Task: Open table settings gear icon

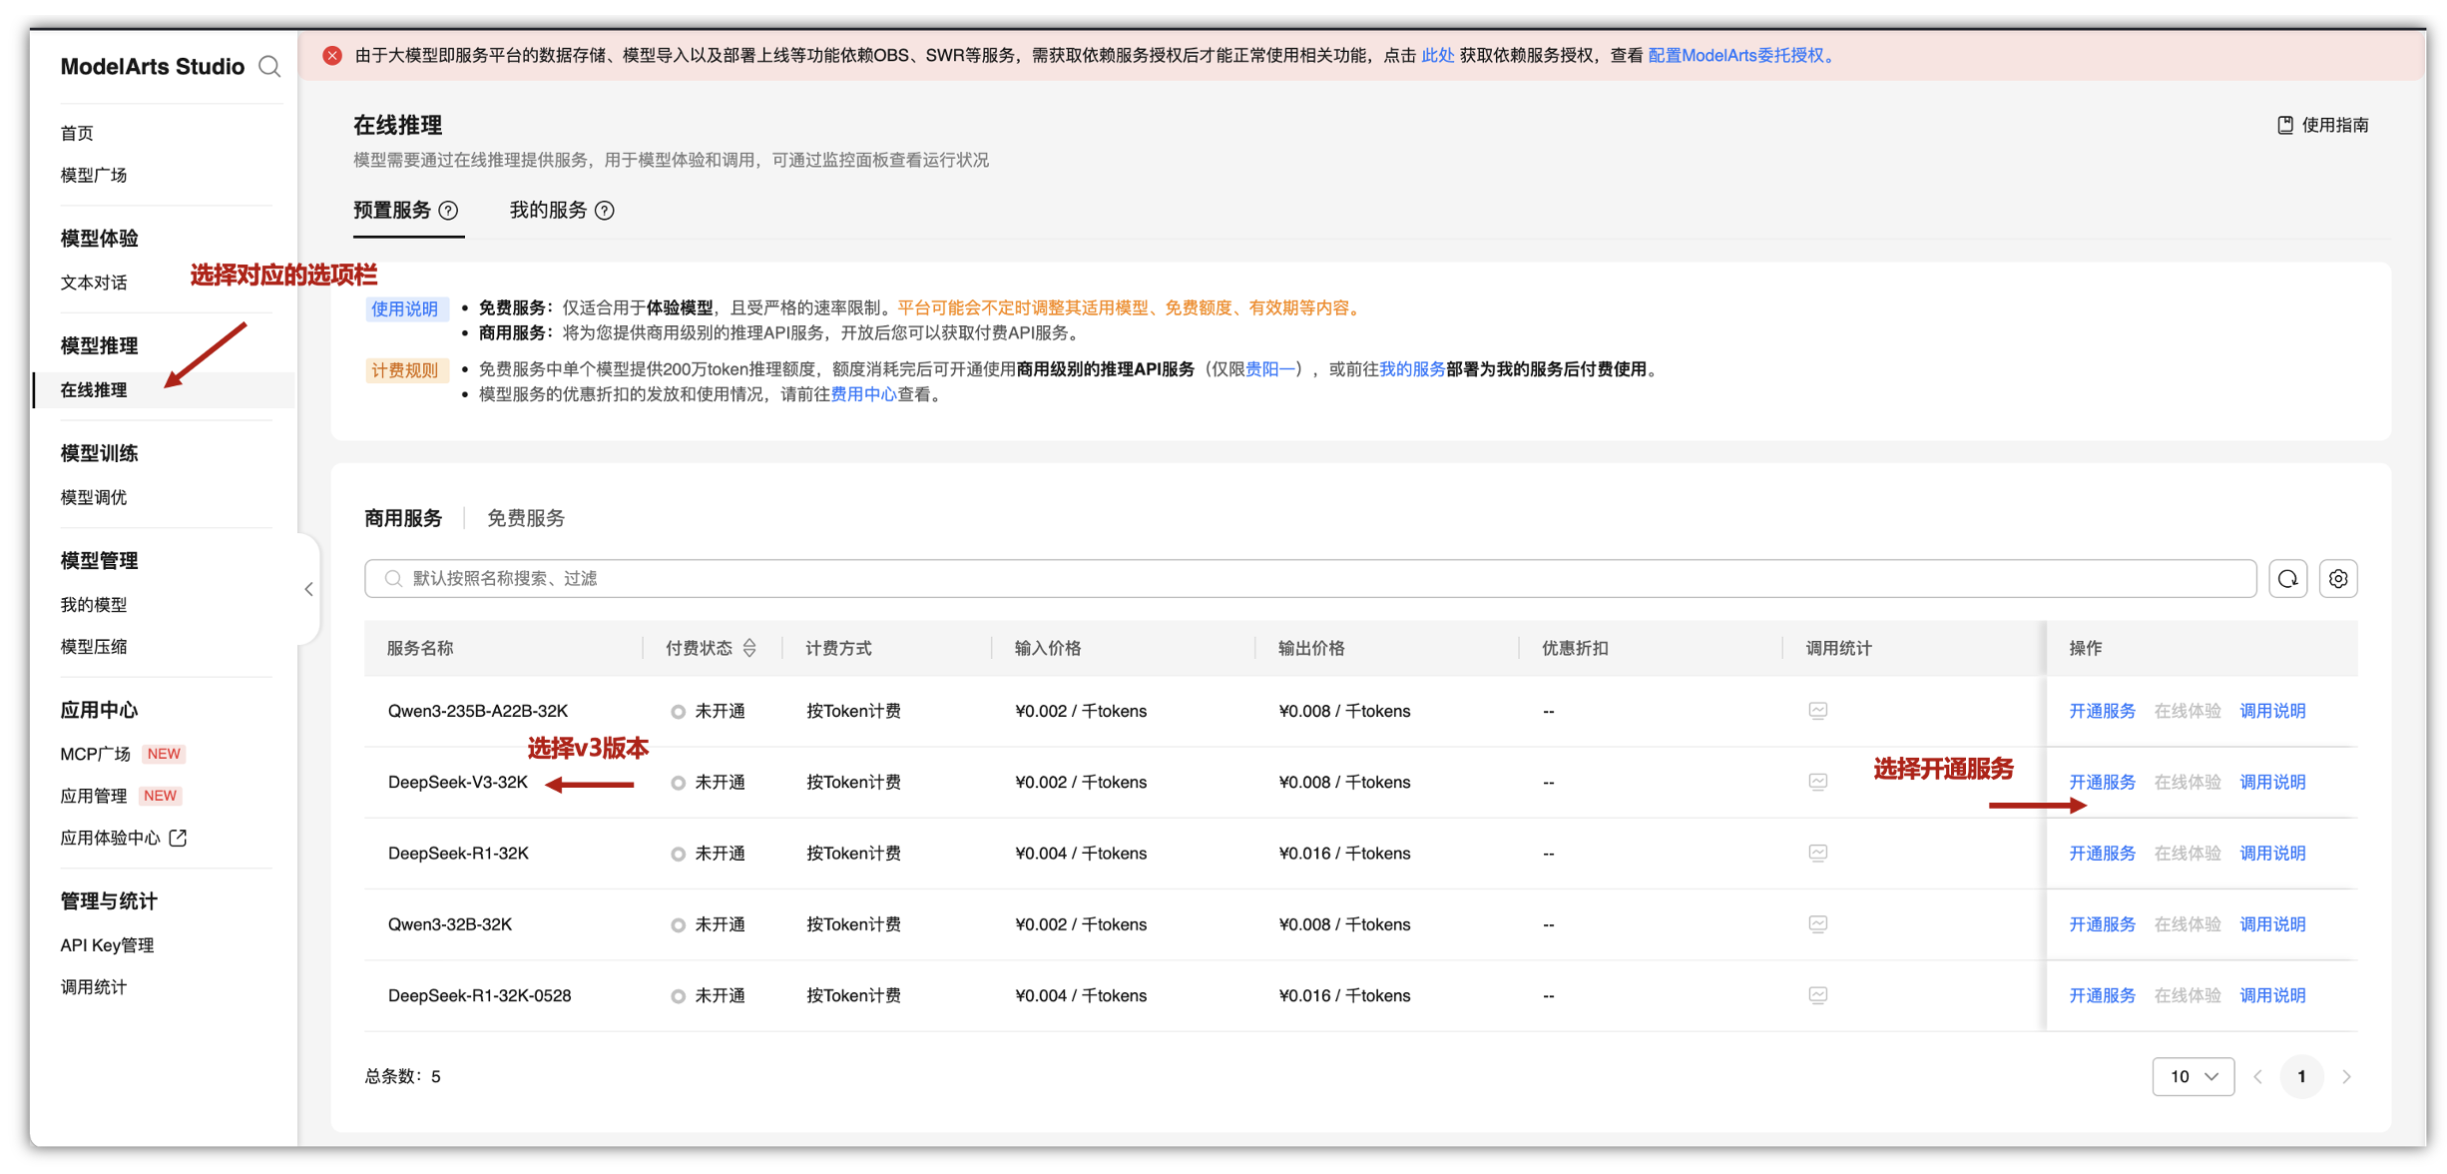Action: (2337, 579)
